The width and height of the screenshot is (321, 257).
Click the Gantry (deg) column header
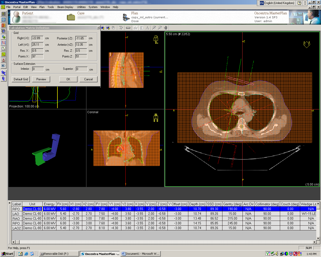[232, 204]
